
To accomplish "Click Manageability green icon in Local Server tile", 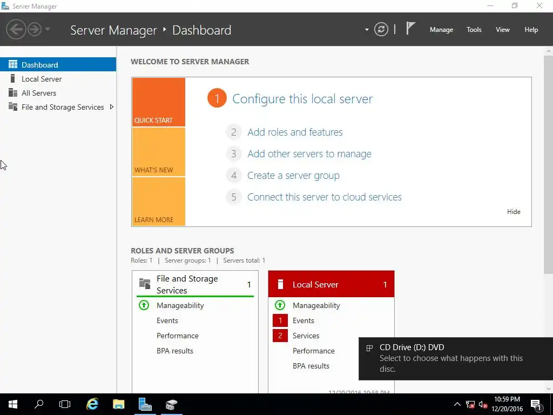I will [x=280, y=305].
